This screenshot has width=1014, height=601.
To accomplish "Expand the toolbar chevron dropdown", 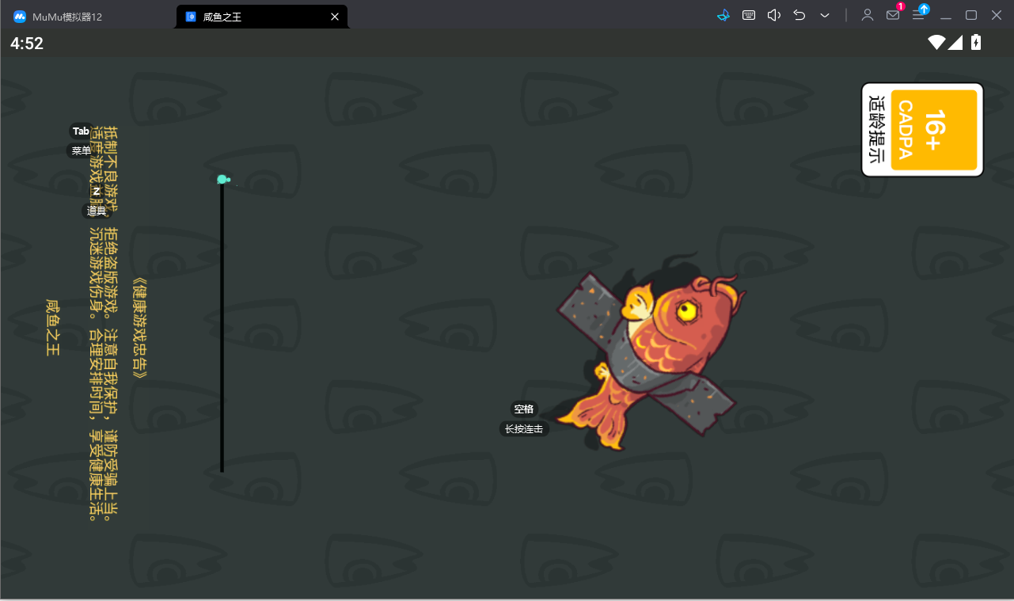I will pyautogui.click(x=825, y=15).
